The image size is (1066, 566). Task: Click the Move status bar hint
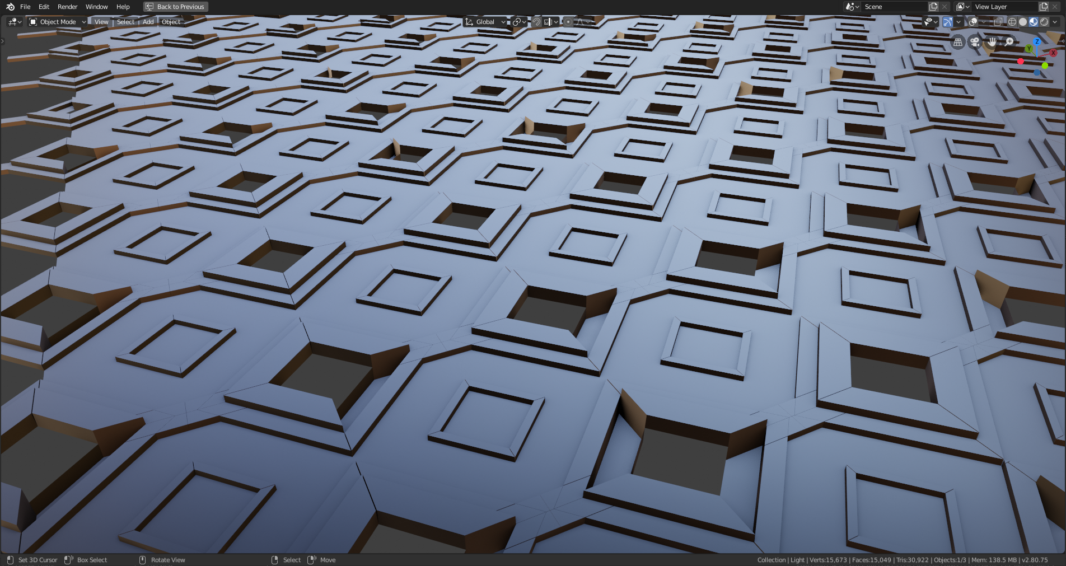click(321, 560)
